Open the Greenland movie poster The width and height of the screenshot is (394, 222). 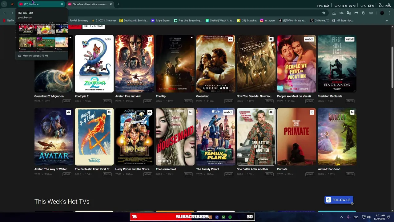pyautogui.click(x=215, y=64)
